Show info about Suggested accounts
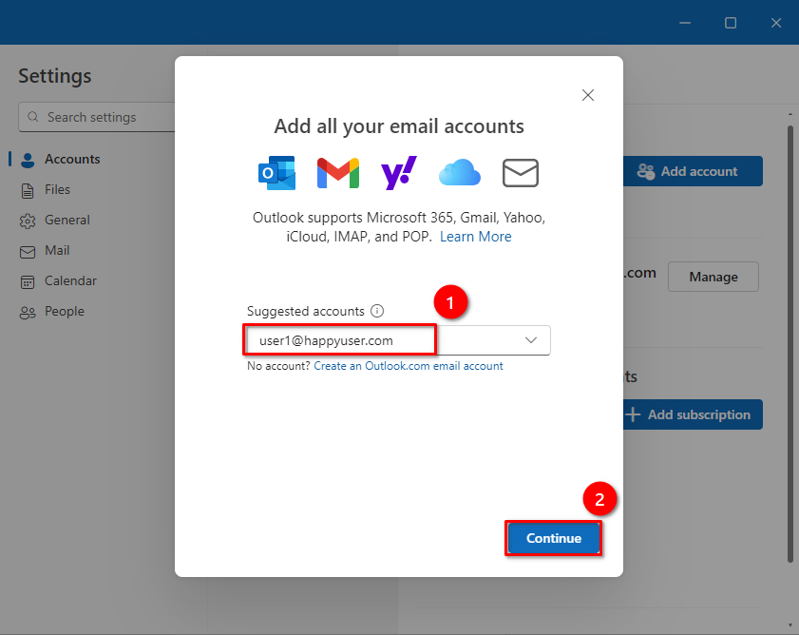The height and width of the screenshot is (635, 799). (x=377, y=311)
